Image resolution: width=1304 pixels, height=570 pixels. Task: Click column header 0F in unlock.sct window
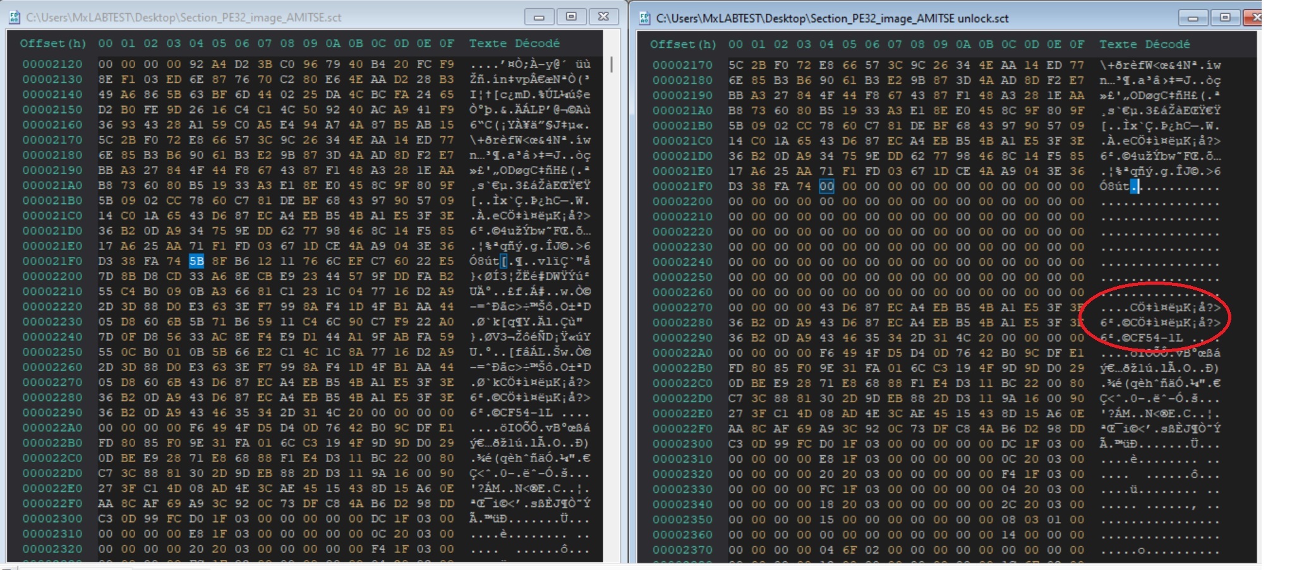(1077, 44)
